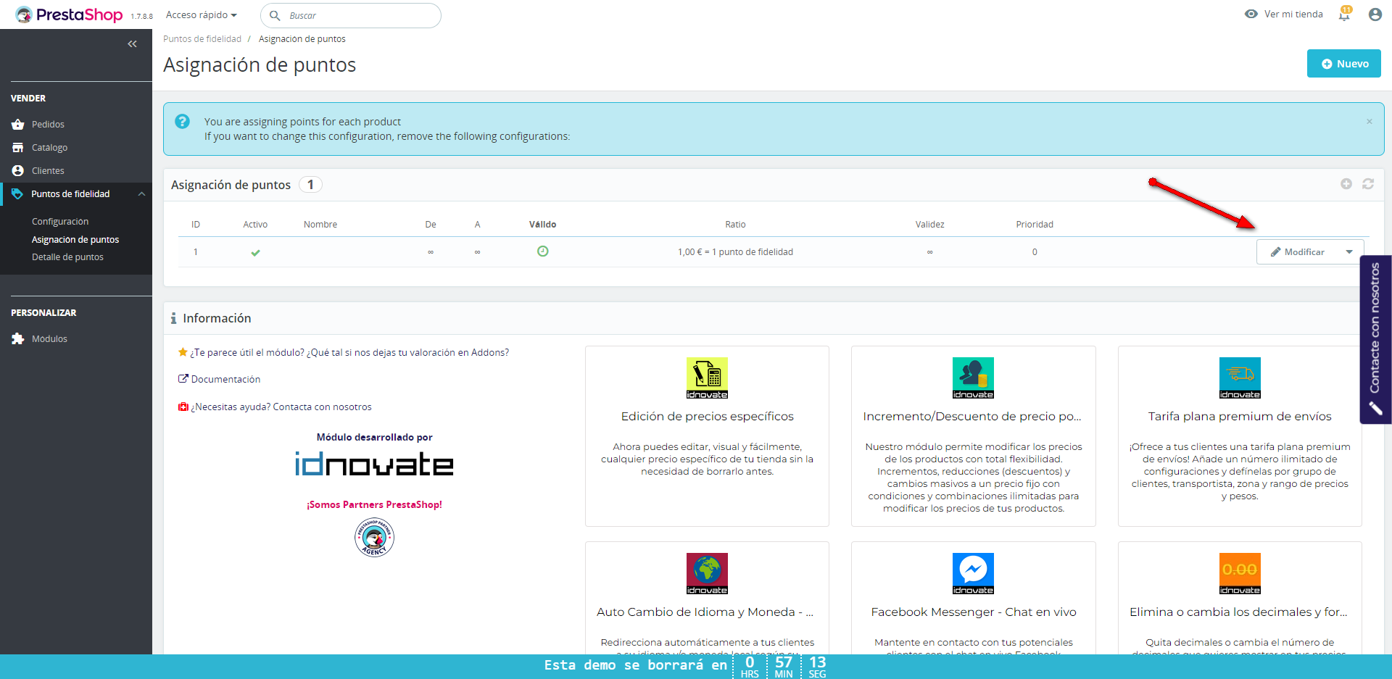Sort by the Activo column header
1392x679 pixels.
(x=255, y=225)
